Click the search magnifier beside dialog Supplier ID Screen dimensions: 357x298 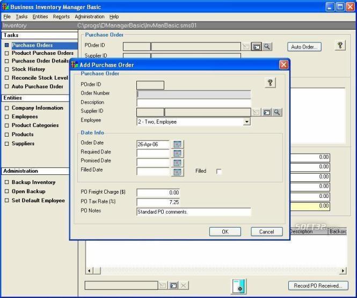click(x=277, y=112)
